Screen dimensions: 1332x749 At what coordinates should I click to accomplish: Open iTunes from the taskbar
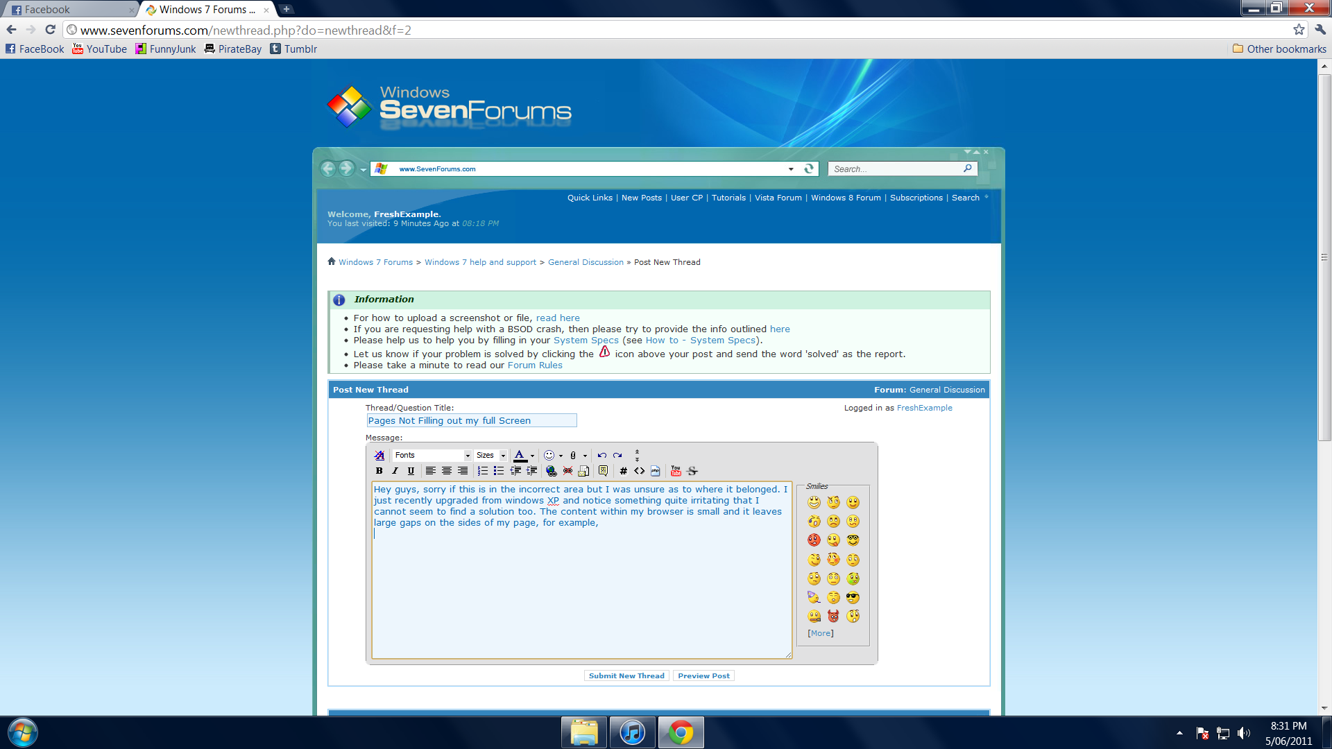click(632, 732)
